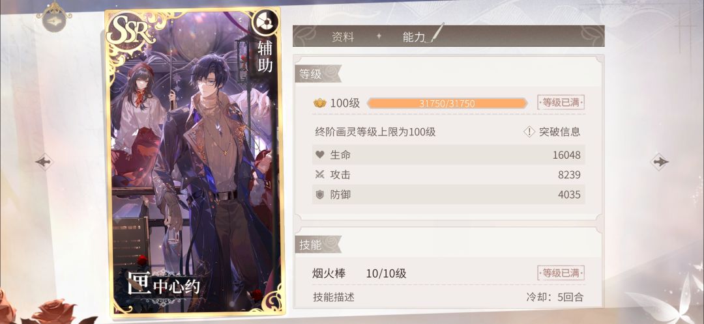Screen dimensions: 704x324
Task: Tap the lotus level icon
Action: [x=319, y=103]
